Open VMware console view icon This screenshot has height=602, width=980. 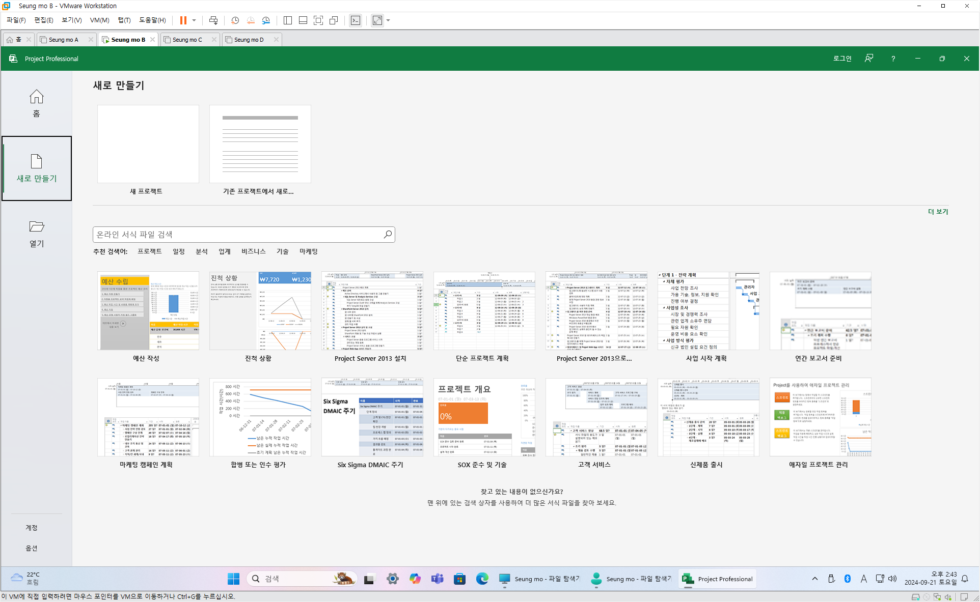click(x=356, y=20)
